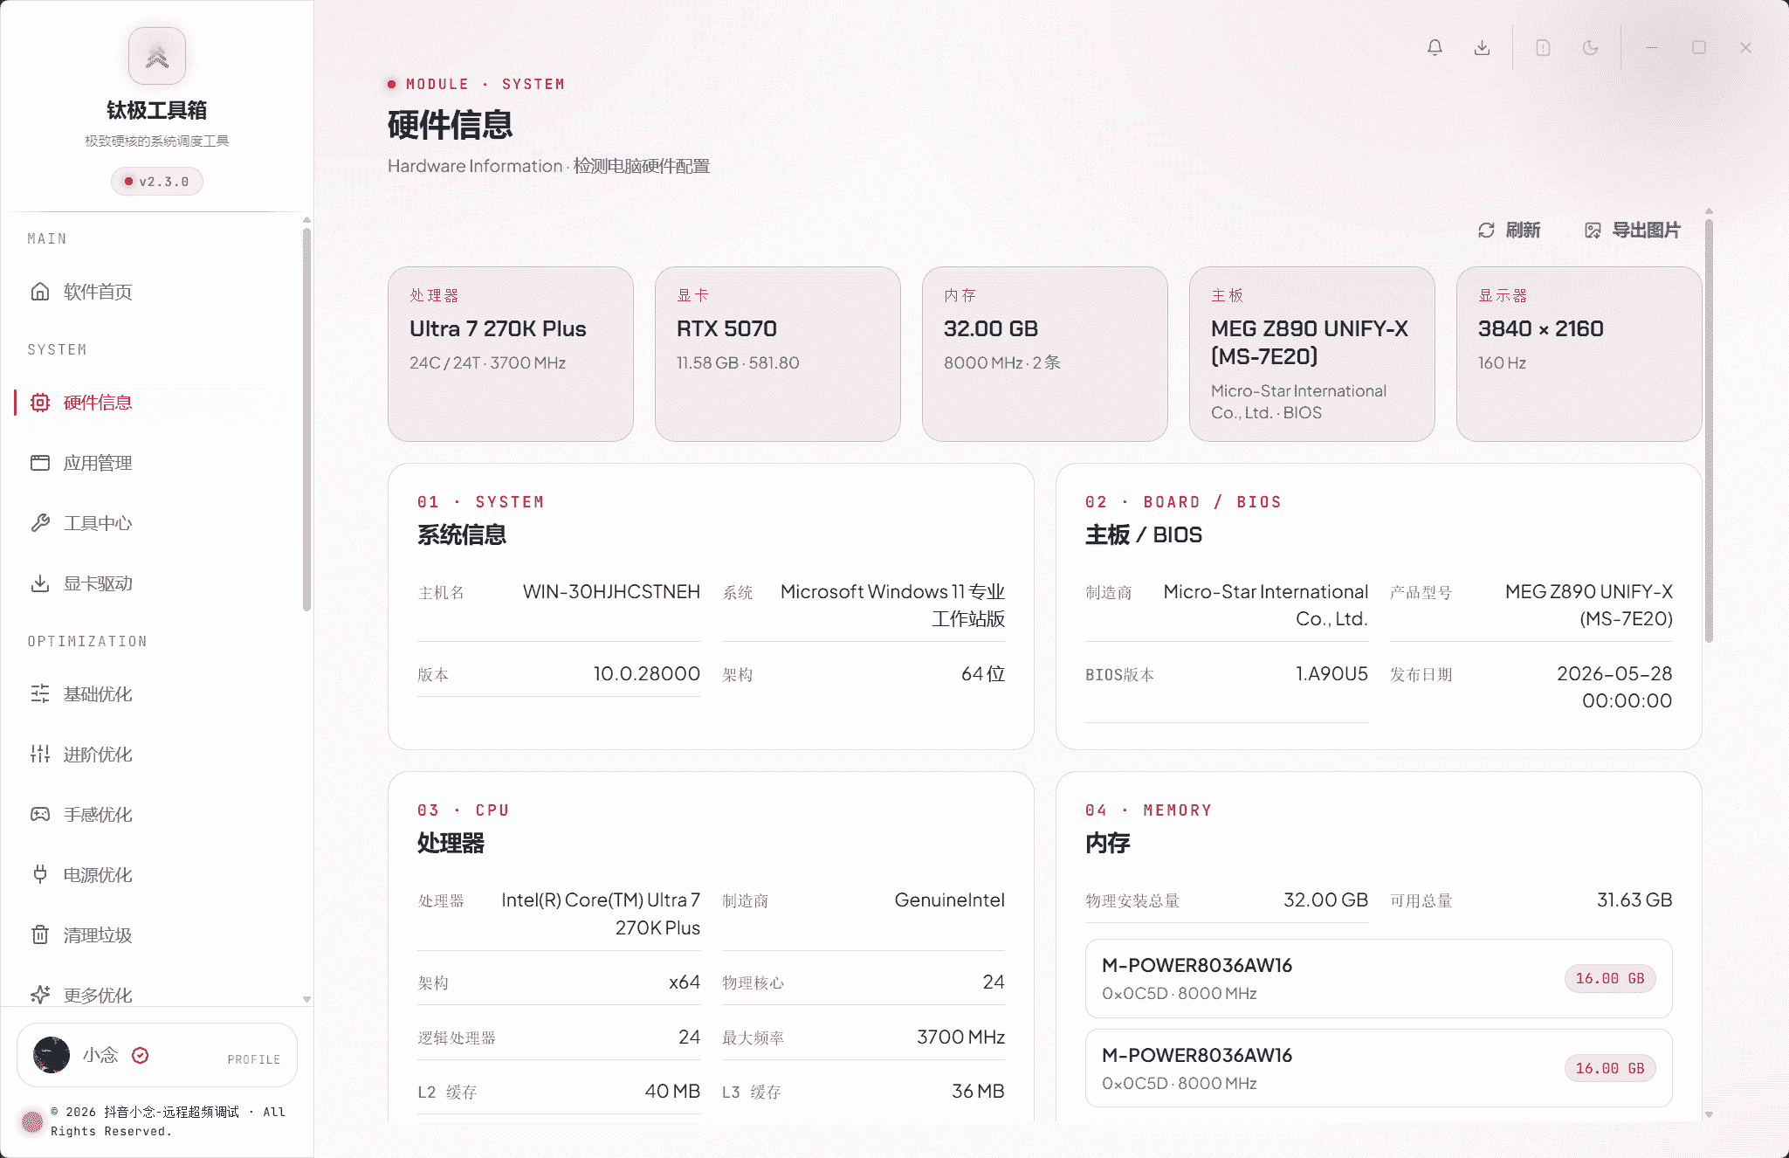Open 工具中心 wrench icon
1789x1158 pixels.
pos(40,523)
